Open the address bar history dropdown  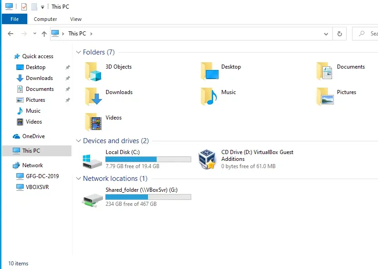coord(326,34)
